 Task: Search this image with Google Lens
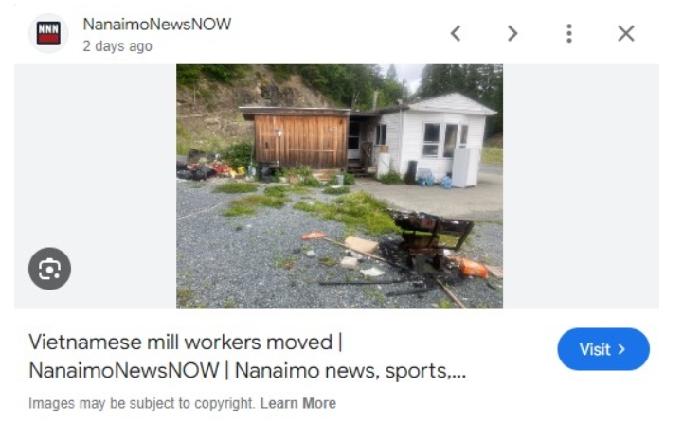pos(49,269)
